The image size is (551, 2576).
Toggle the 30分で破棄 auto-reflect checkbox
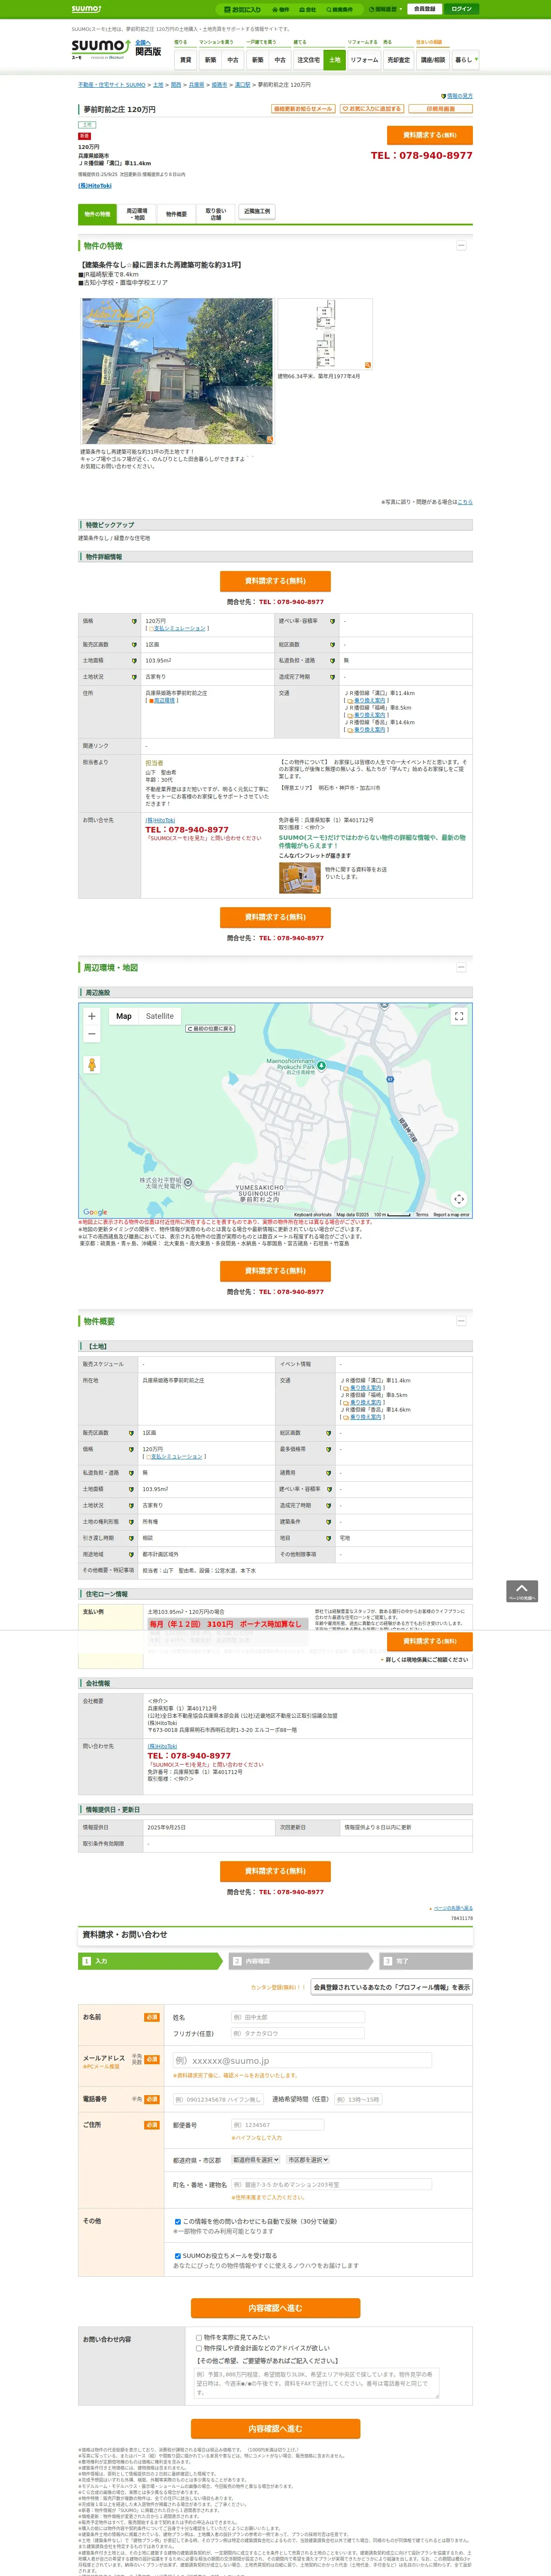(x=178, y=2221)
